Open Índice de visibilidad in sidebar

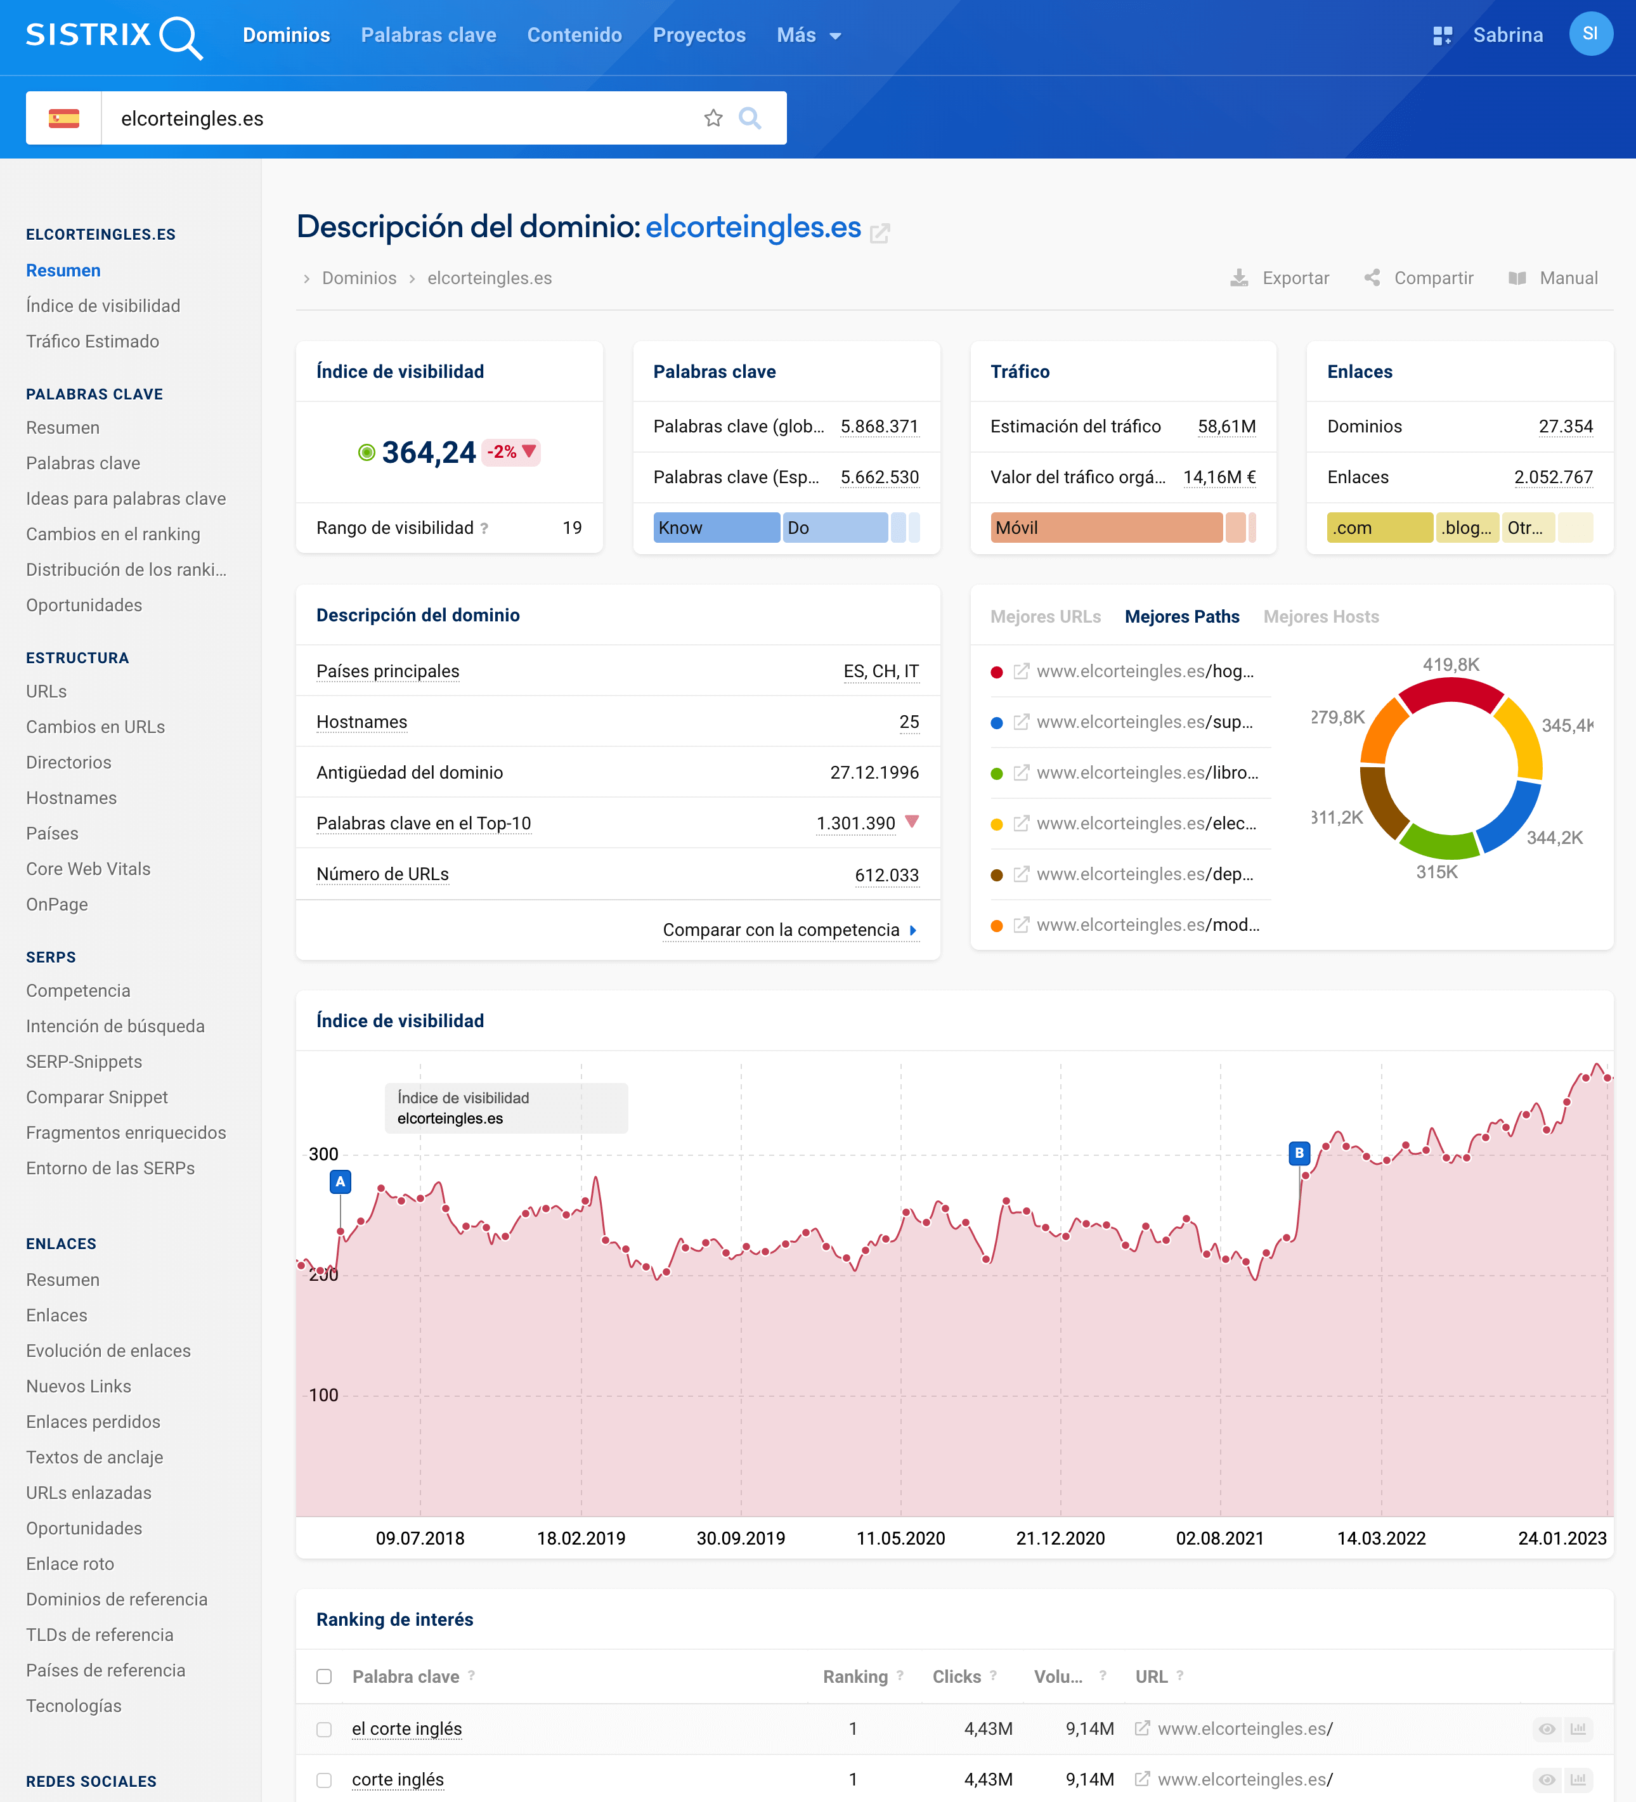coord(103,306)
